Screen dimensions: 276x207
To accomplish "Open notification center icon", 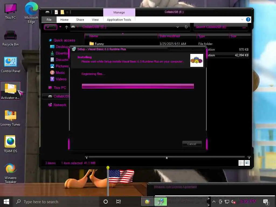I will click(x=266, y=202).
